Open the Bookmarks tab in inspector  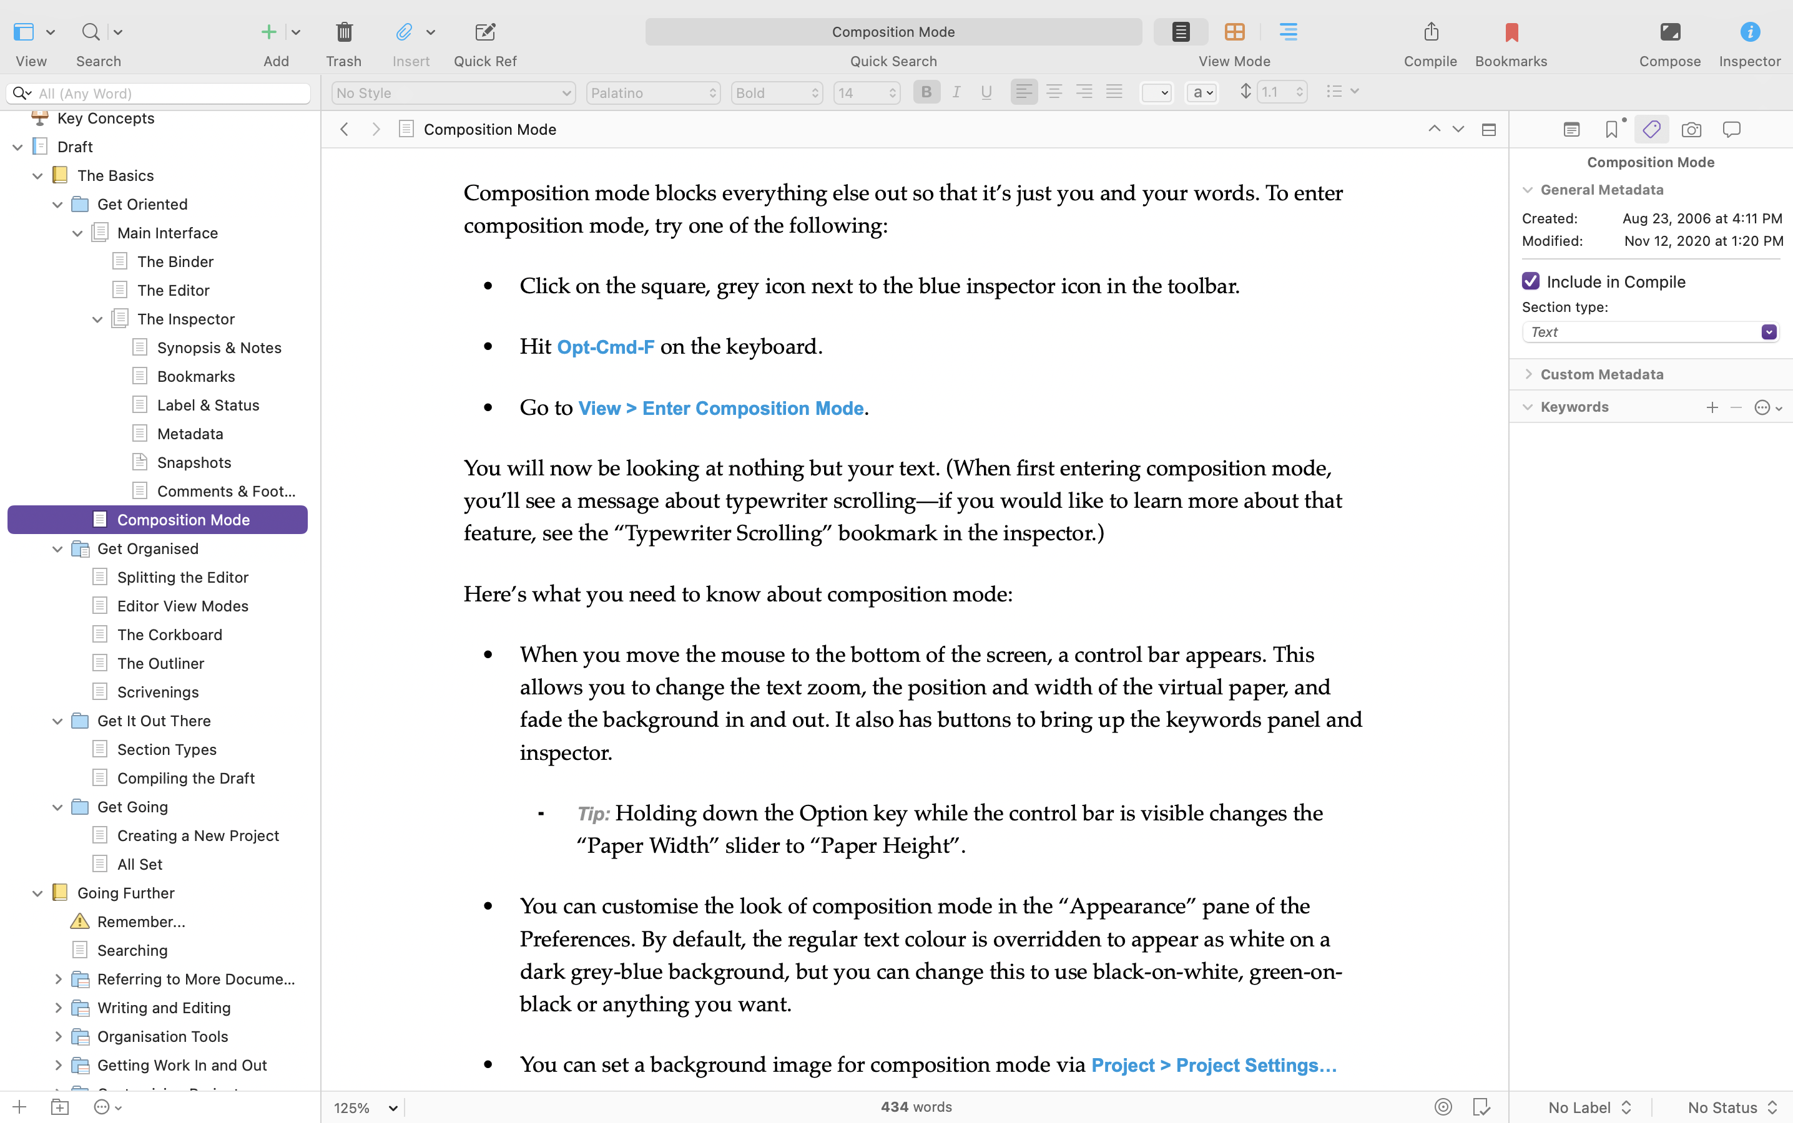(1612, 130)
